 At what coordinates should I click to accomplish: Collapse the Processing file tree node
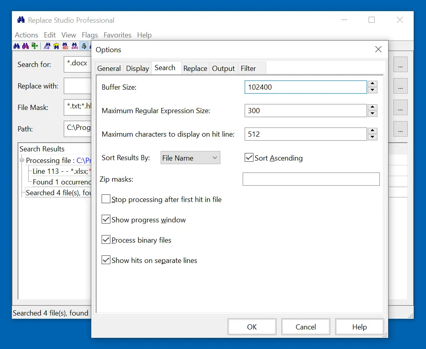[x=22, y=160]
